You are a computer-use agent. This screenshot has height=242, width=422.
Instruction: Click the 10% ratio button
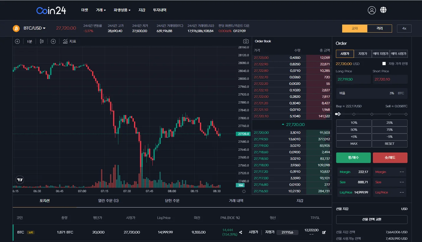point(354,123)
